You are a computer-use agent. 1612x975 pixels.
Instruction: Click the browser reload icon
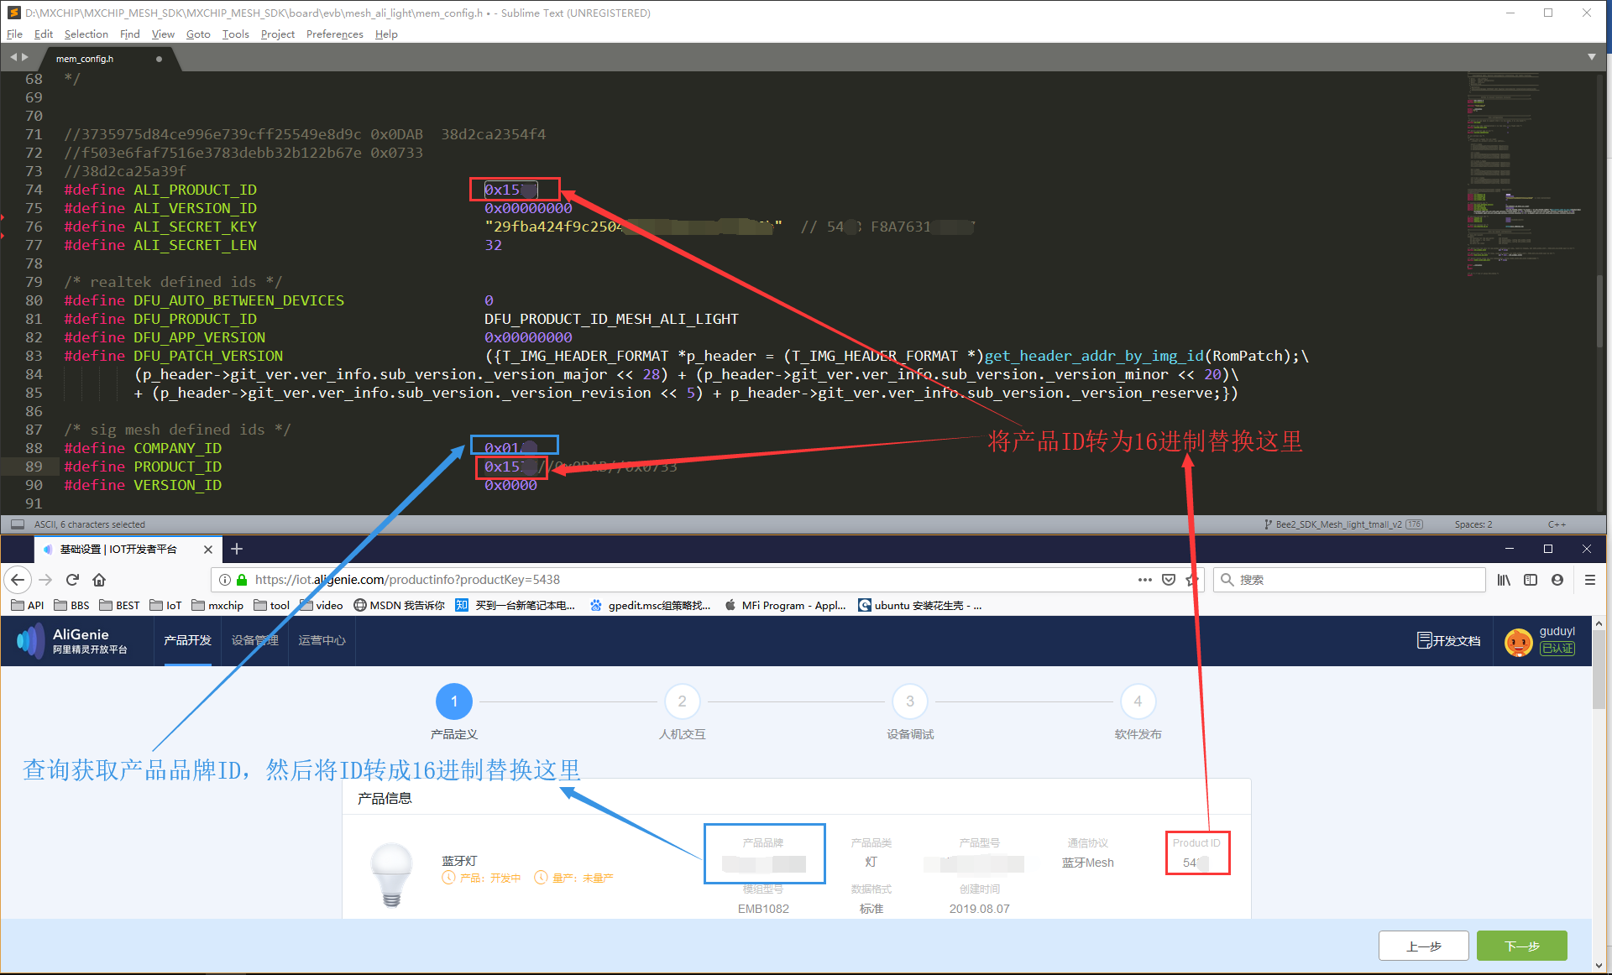point(72,580)
